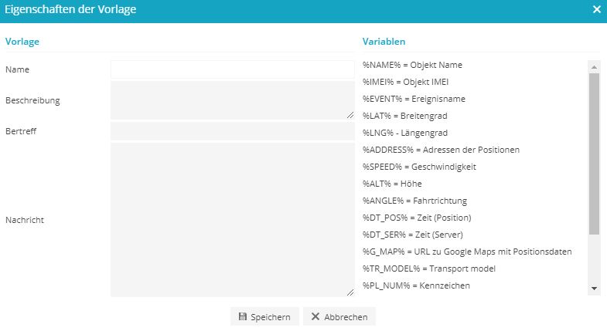Screen dimensions: 607x331
Task: Select the %NAME% = Objekt Name variable
Action: [412, 65]
